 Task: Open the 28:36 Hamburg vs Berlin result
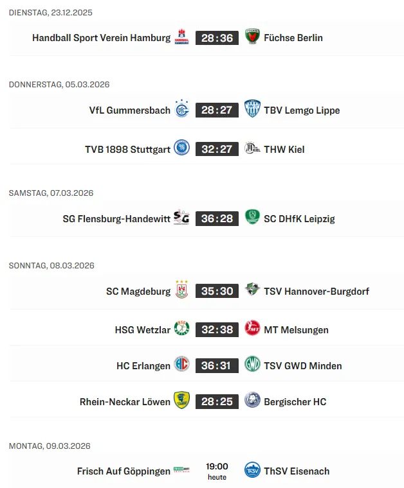click(x=217, y=38)
